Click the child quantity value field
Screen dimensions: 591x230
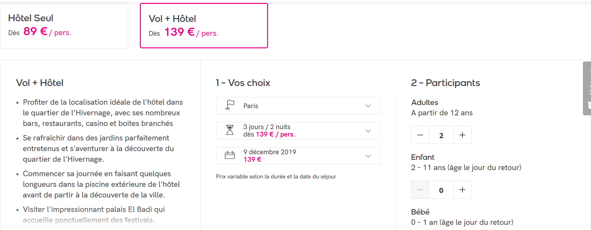[x=441, y=190]
